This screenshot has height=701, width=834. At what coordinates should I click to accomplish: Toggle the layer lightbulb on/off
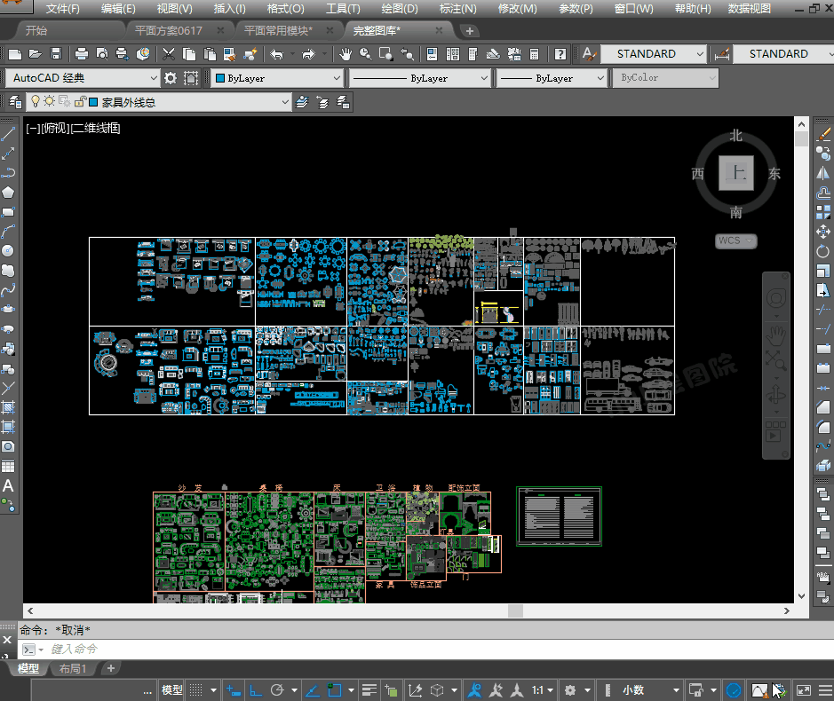(x=36, y=102)
